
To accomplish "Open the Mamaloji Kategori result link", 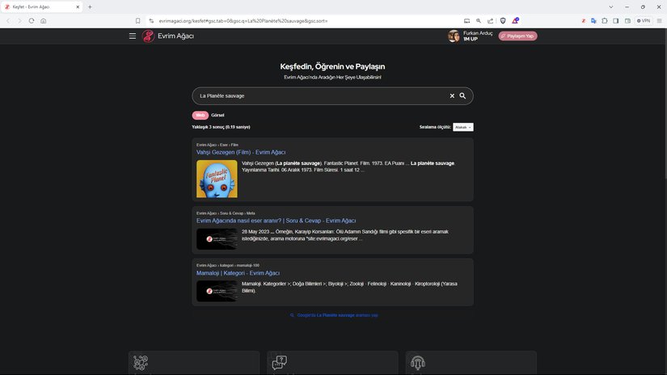I will (x=238, y=273).
